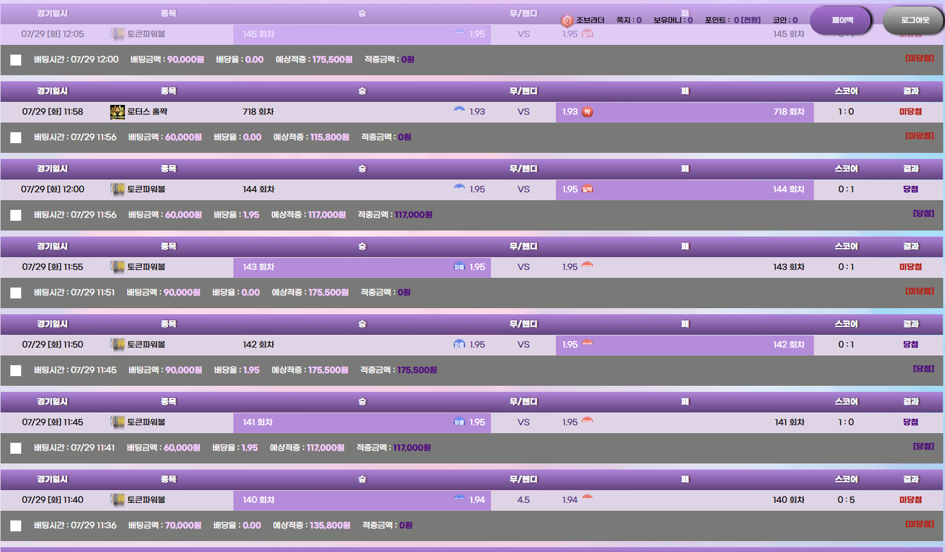Open 보유머니 balance in the top bar
This screenshot has width=945, height=552.
click(672, 20)
